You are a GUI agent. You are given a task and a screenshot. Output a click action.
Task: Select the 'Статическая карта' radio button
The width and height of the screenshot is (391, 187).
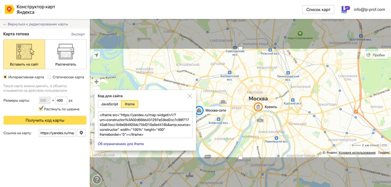[x=49, y=77]
